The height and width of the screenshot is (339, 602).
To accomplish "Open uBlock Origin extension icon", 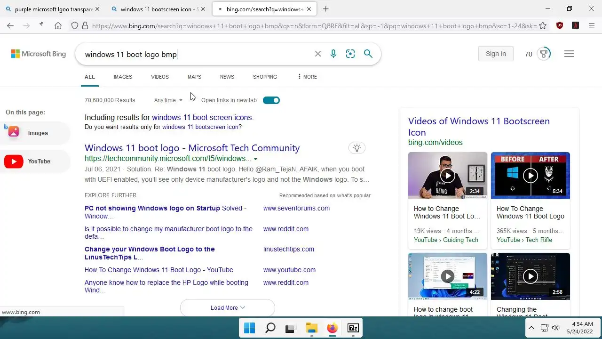I will [x=560, y=26].
